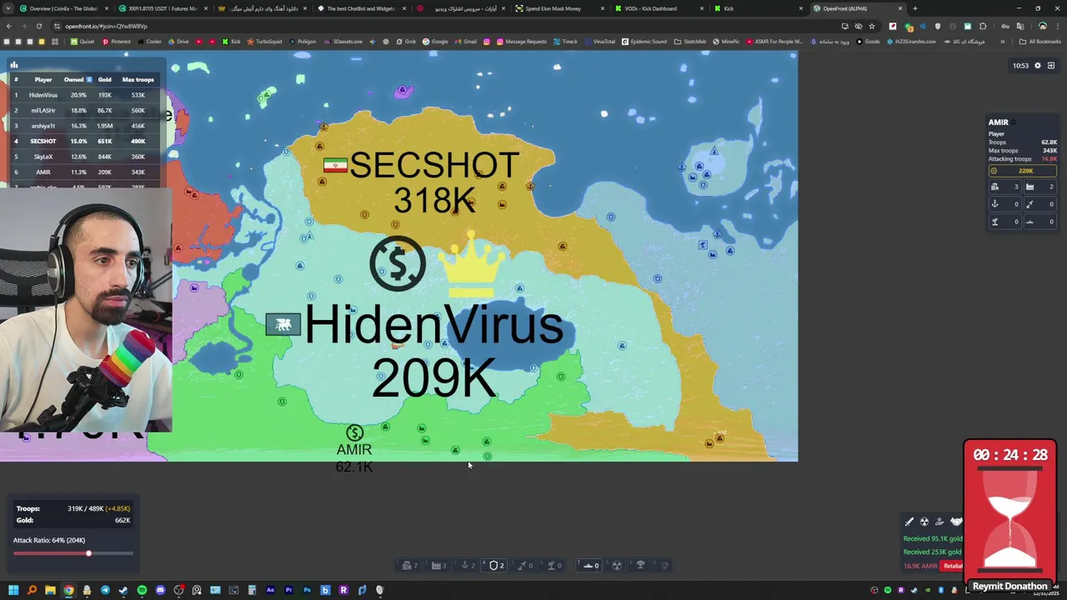This screenshot has width=1067, height=600.
Task: Select the Defense Post shield icon
Action: coord(493,565)
